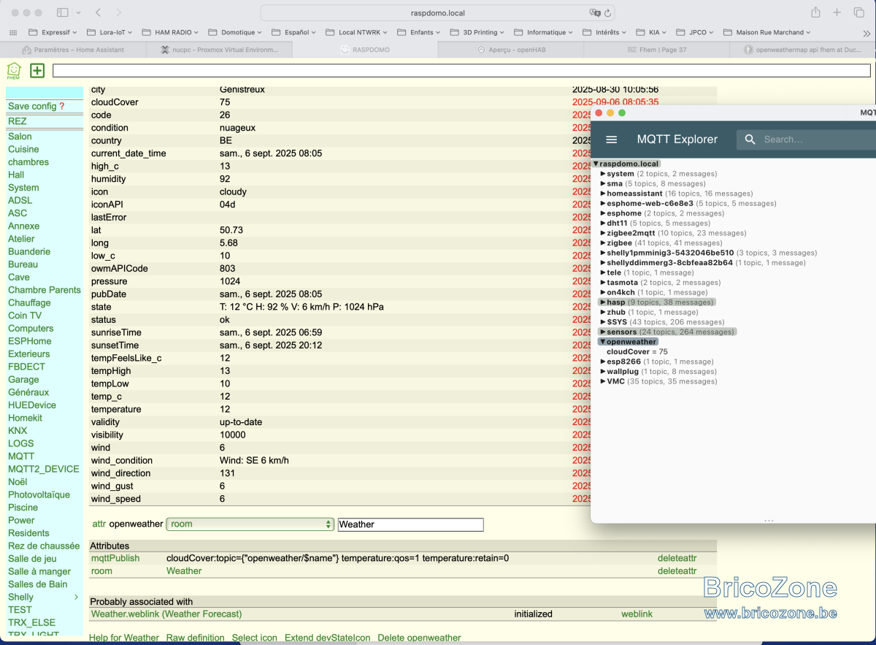Open the Salon room link

point(20,137)
